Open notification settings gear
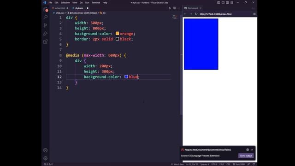The width and height of the screenshot is (295, 166). [x=248, y=149]
